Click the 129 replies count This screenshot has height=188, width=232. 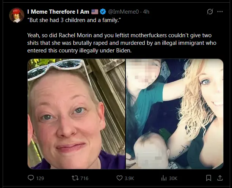point(40,178)
